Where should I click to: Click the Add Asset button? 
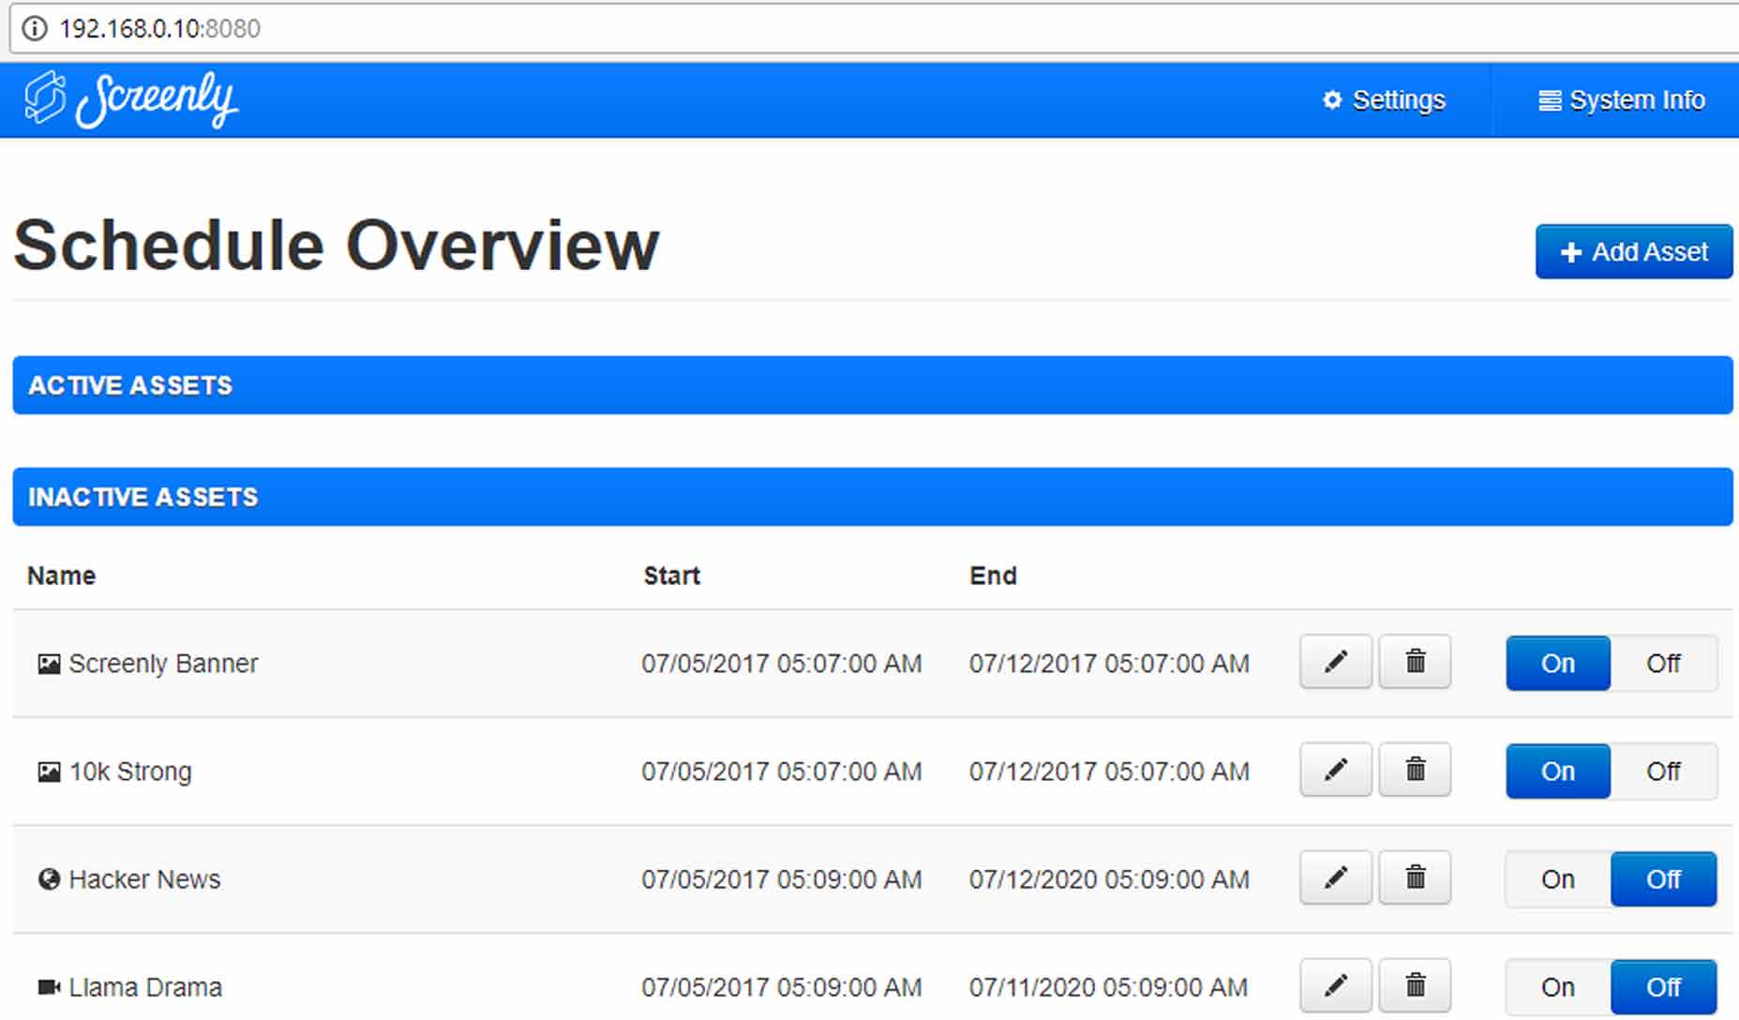(1633, 251)
